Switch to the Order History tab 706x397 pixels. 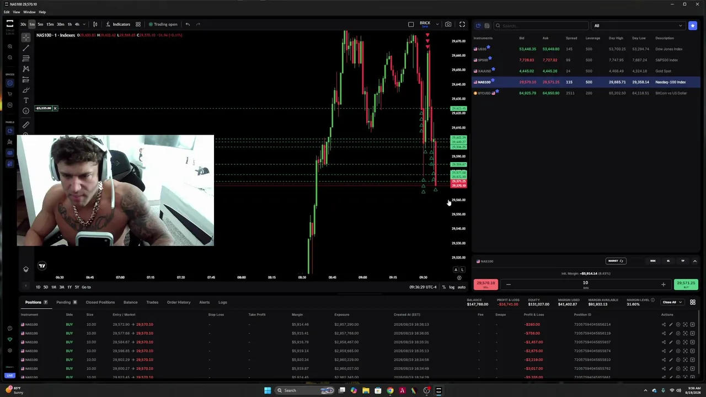pos(179,302)
